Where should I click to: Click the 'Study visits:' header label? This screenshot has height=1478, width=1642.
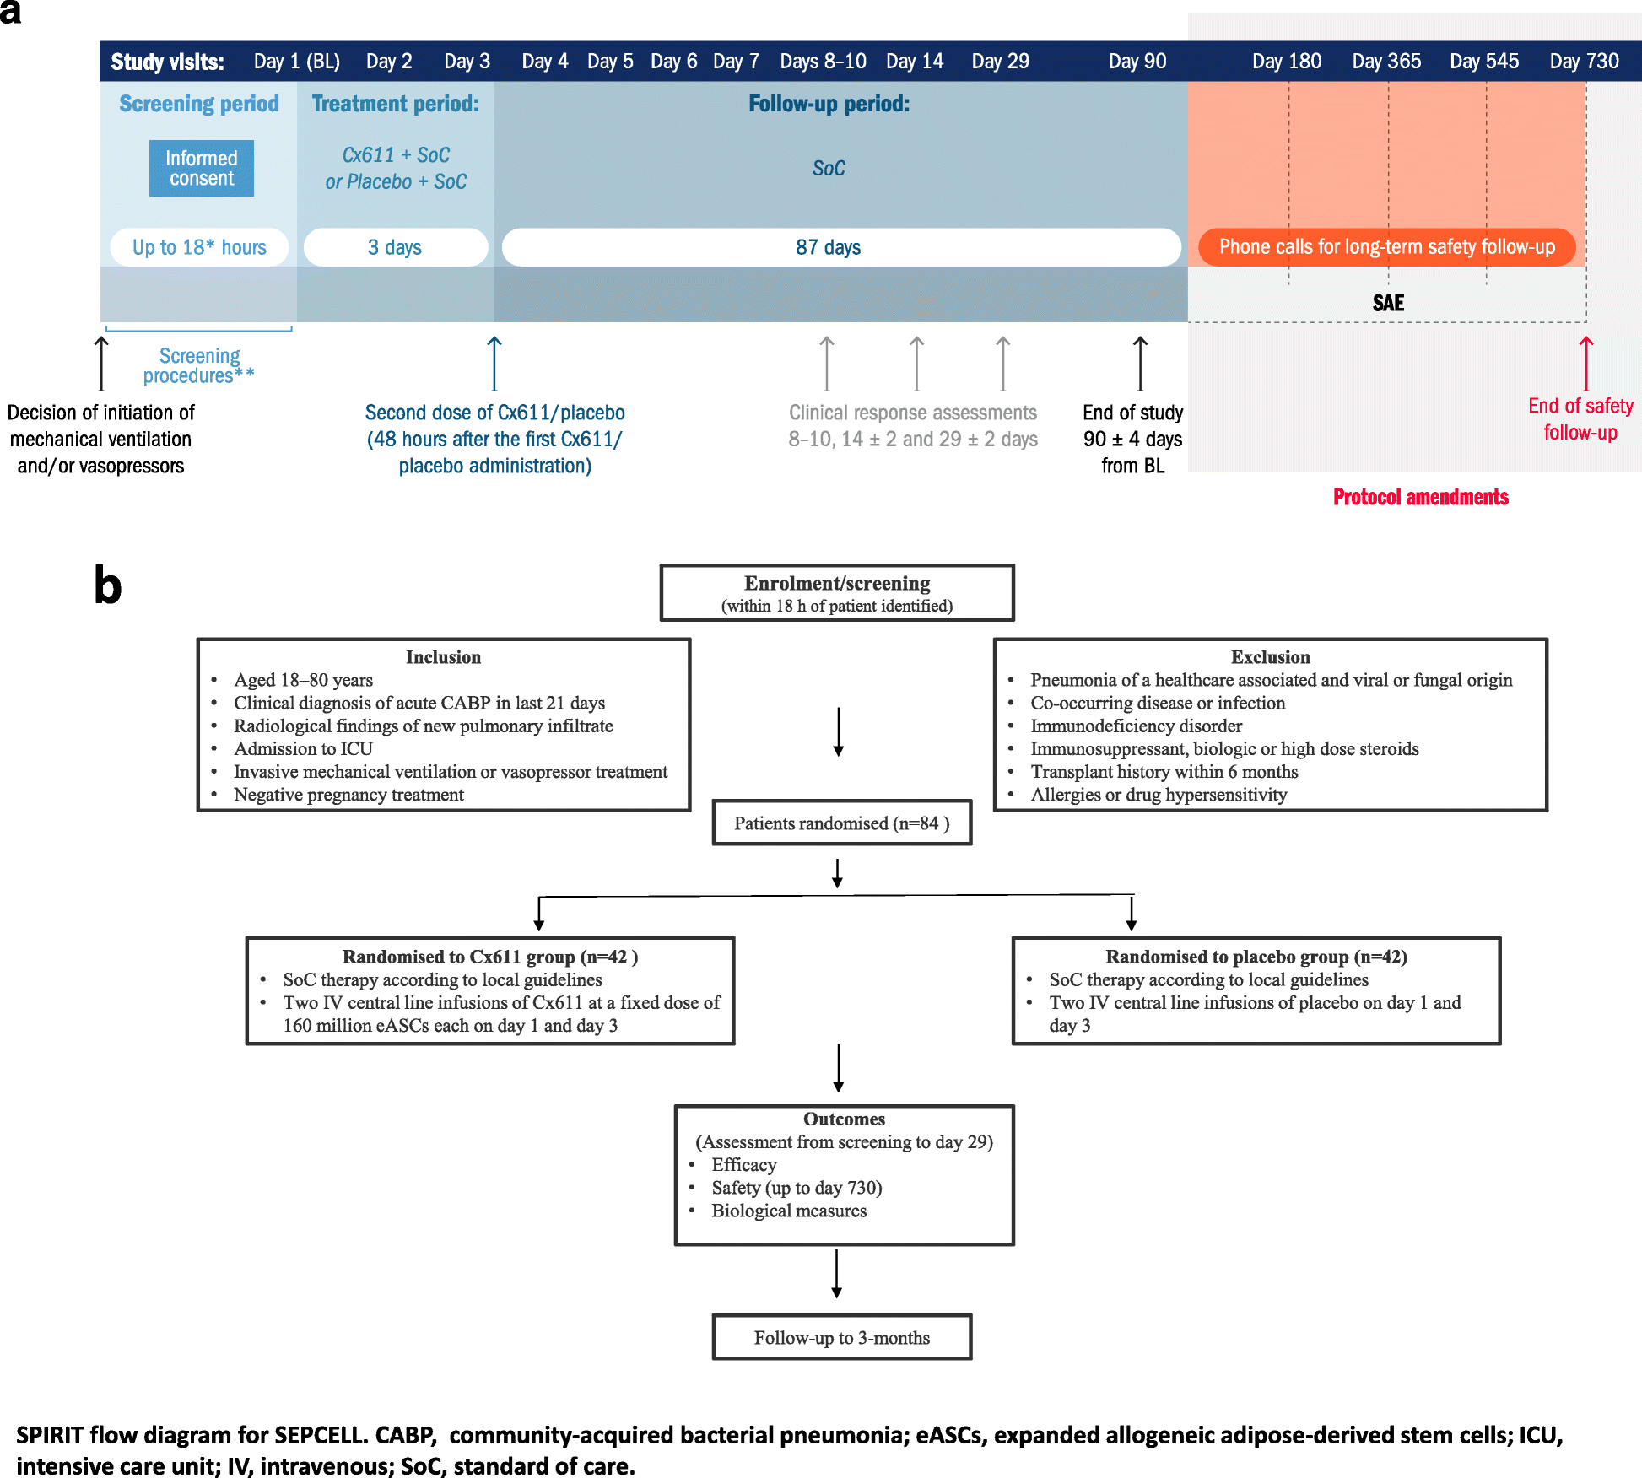[x=168, y=62]
